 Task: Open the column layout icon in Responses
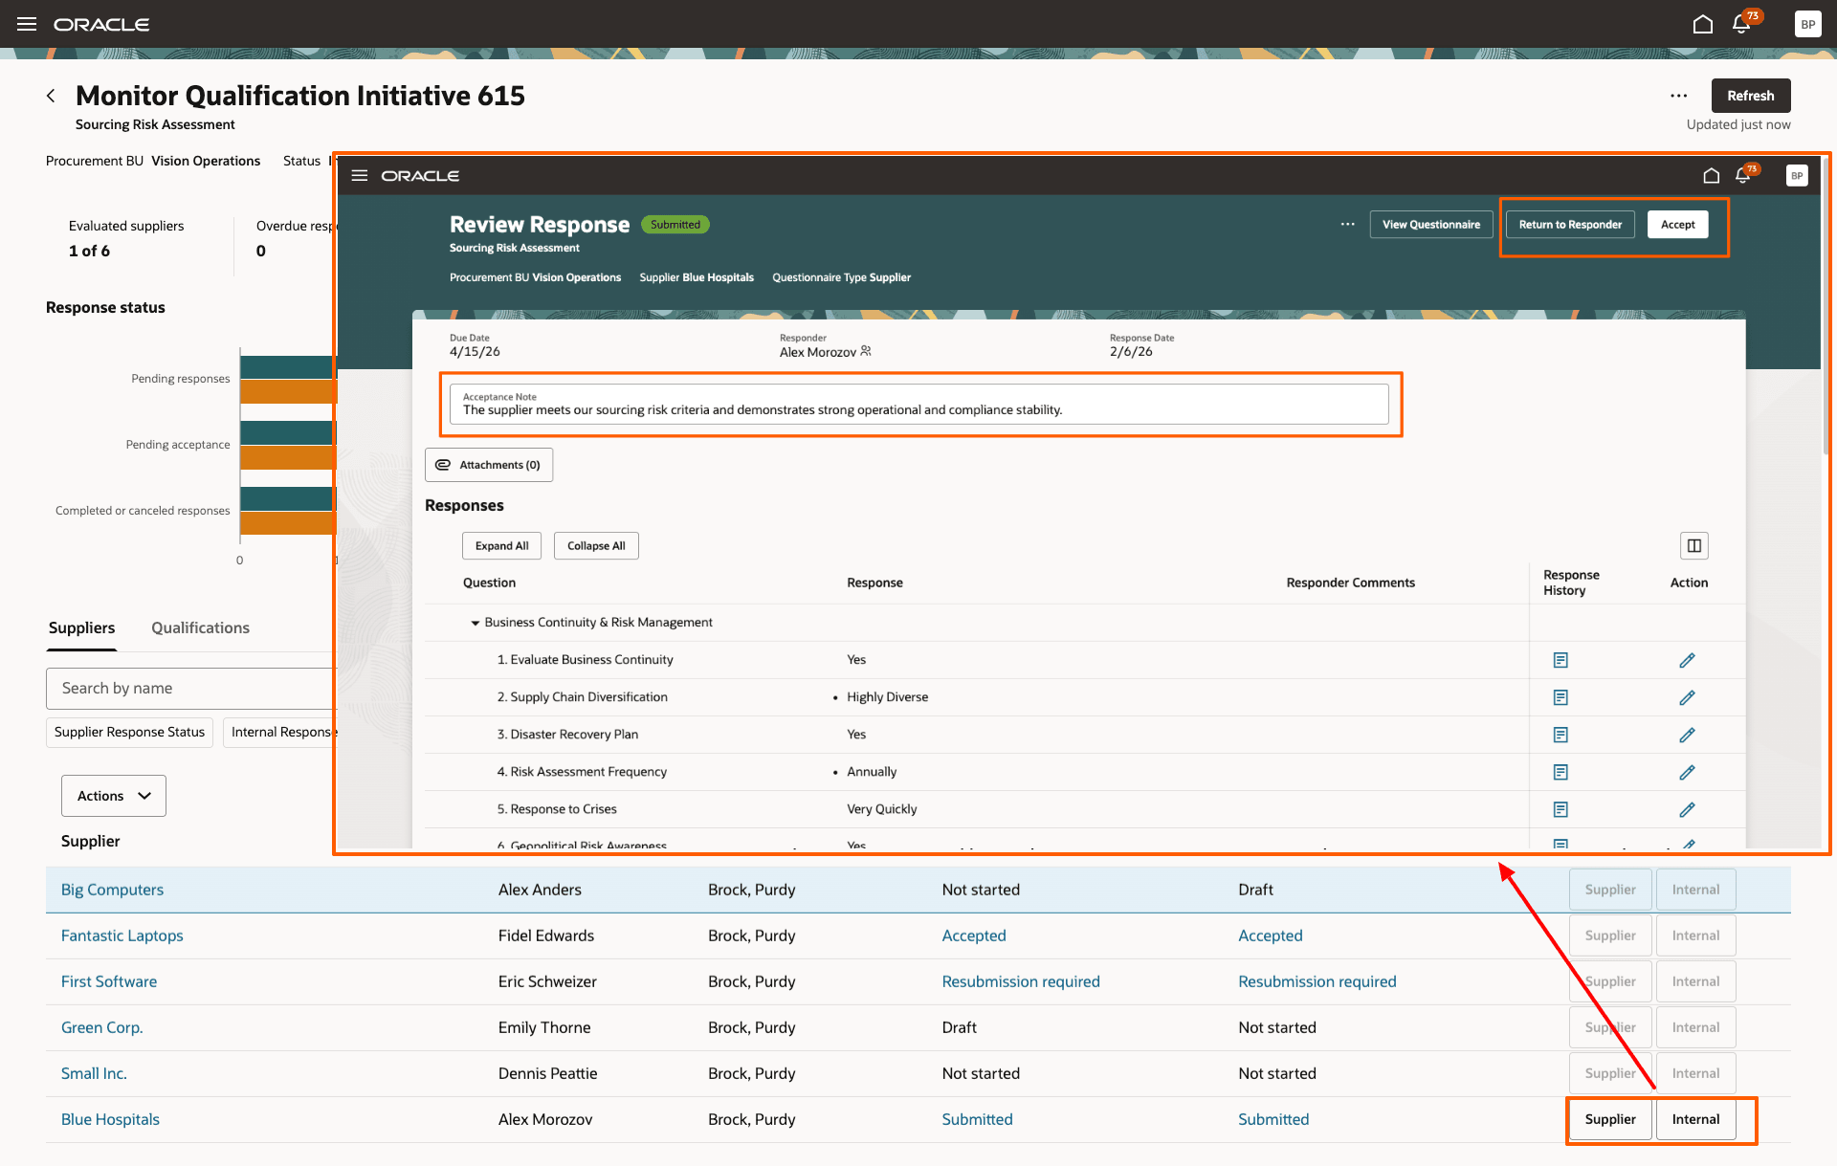pos(1693,545)
